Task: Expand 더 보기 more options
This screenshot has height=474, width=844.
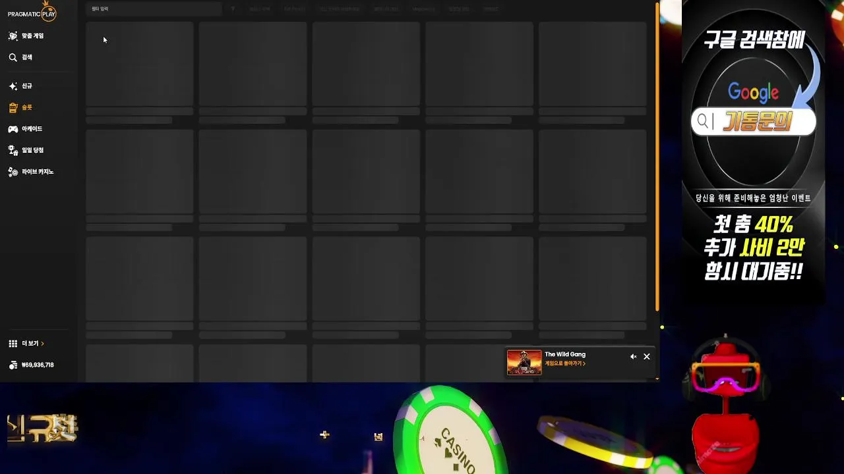Action: [x=26, y=344]
